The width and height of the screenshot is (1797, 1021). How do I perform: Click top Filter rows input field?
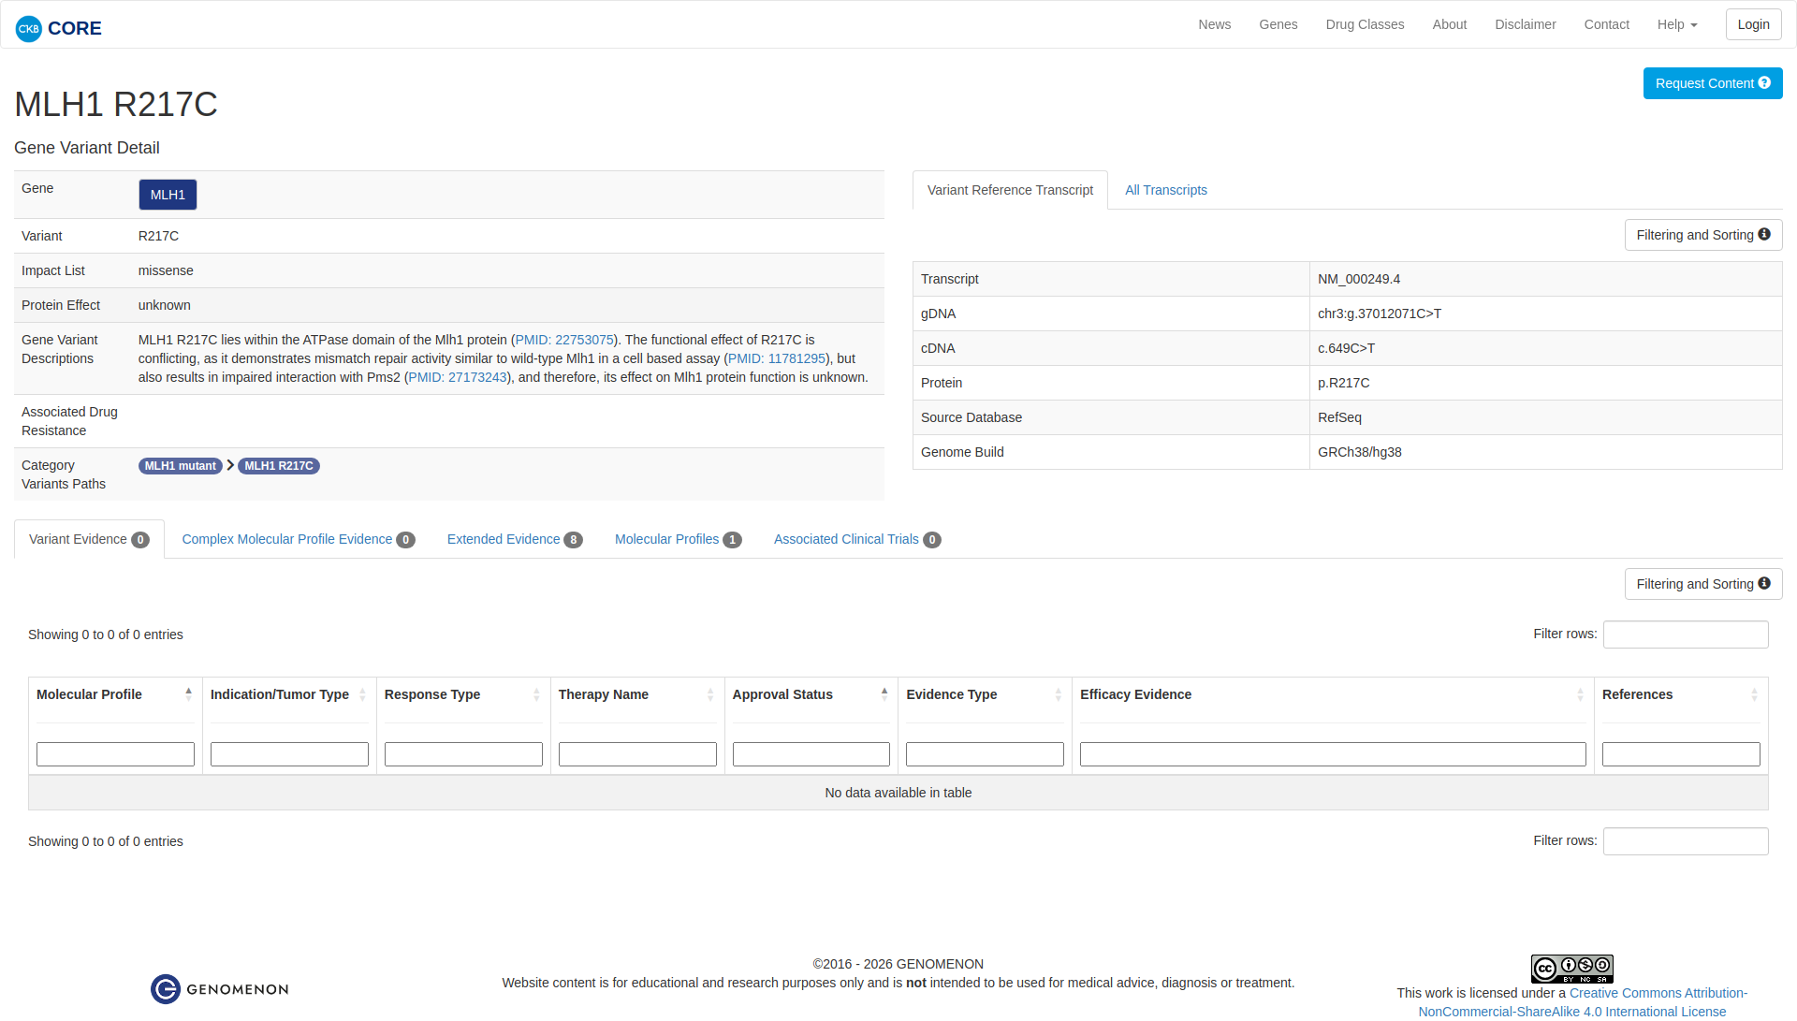point(1685,634)
